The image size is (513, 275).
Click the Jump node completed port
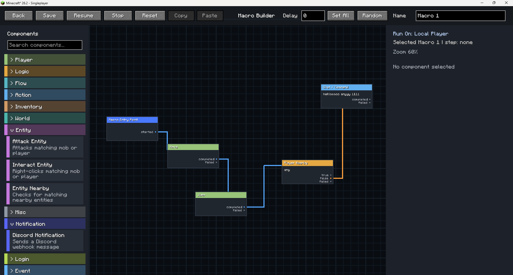click(244, 207)
